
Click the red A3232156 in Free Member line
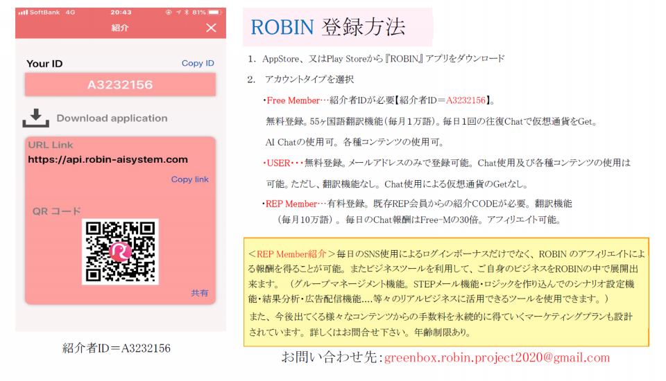tap(466, 100)
